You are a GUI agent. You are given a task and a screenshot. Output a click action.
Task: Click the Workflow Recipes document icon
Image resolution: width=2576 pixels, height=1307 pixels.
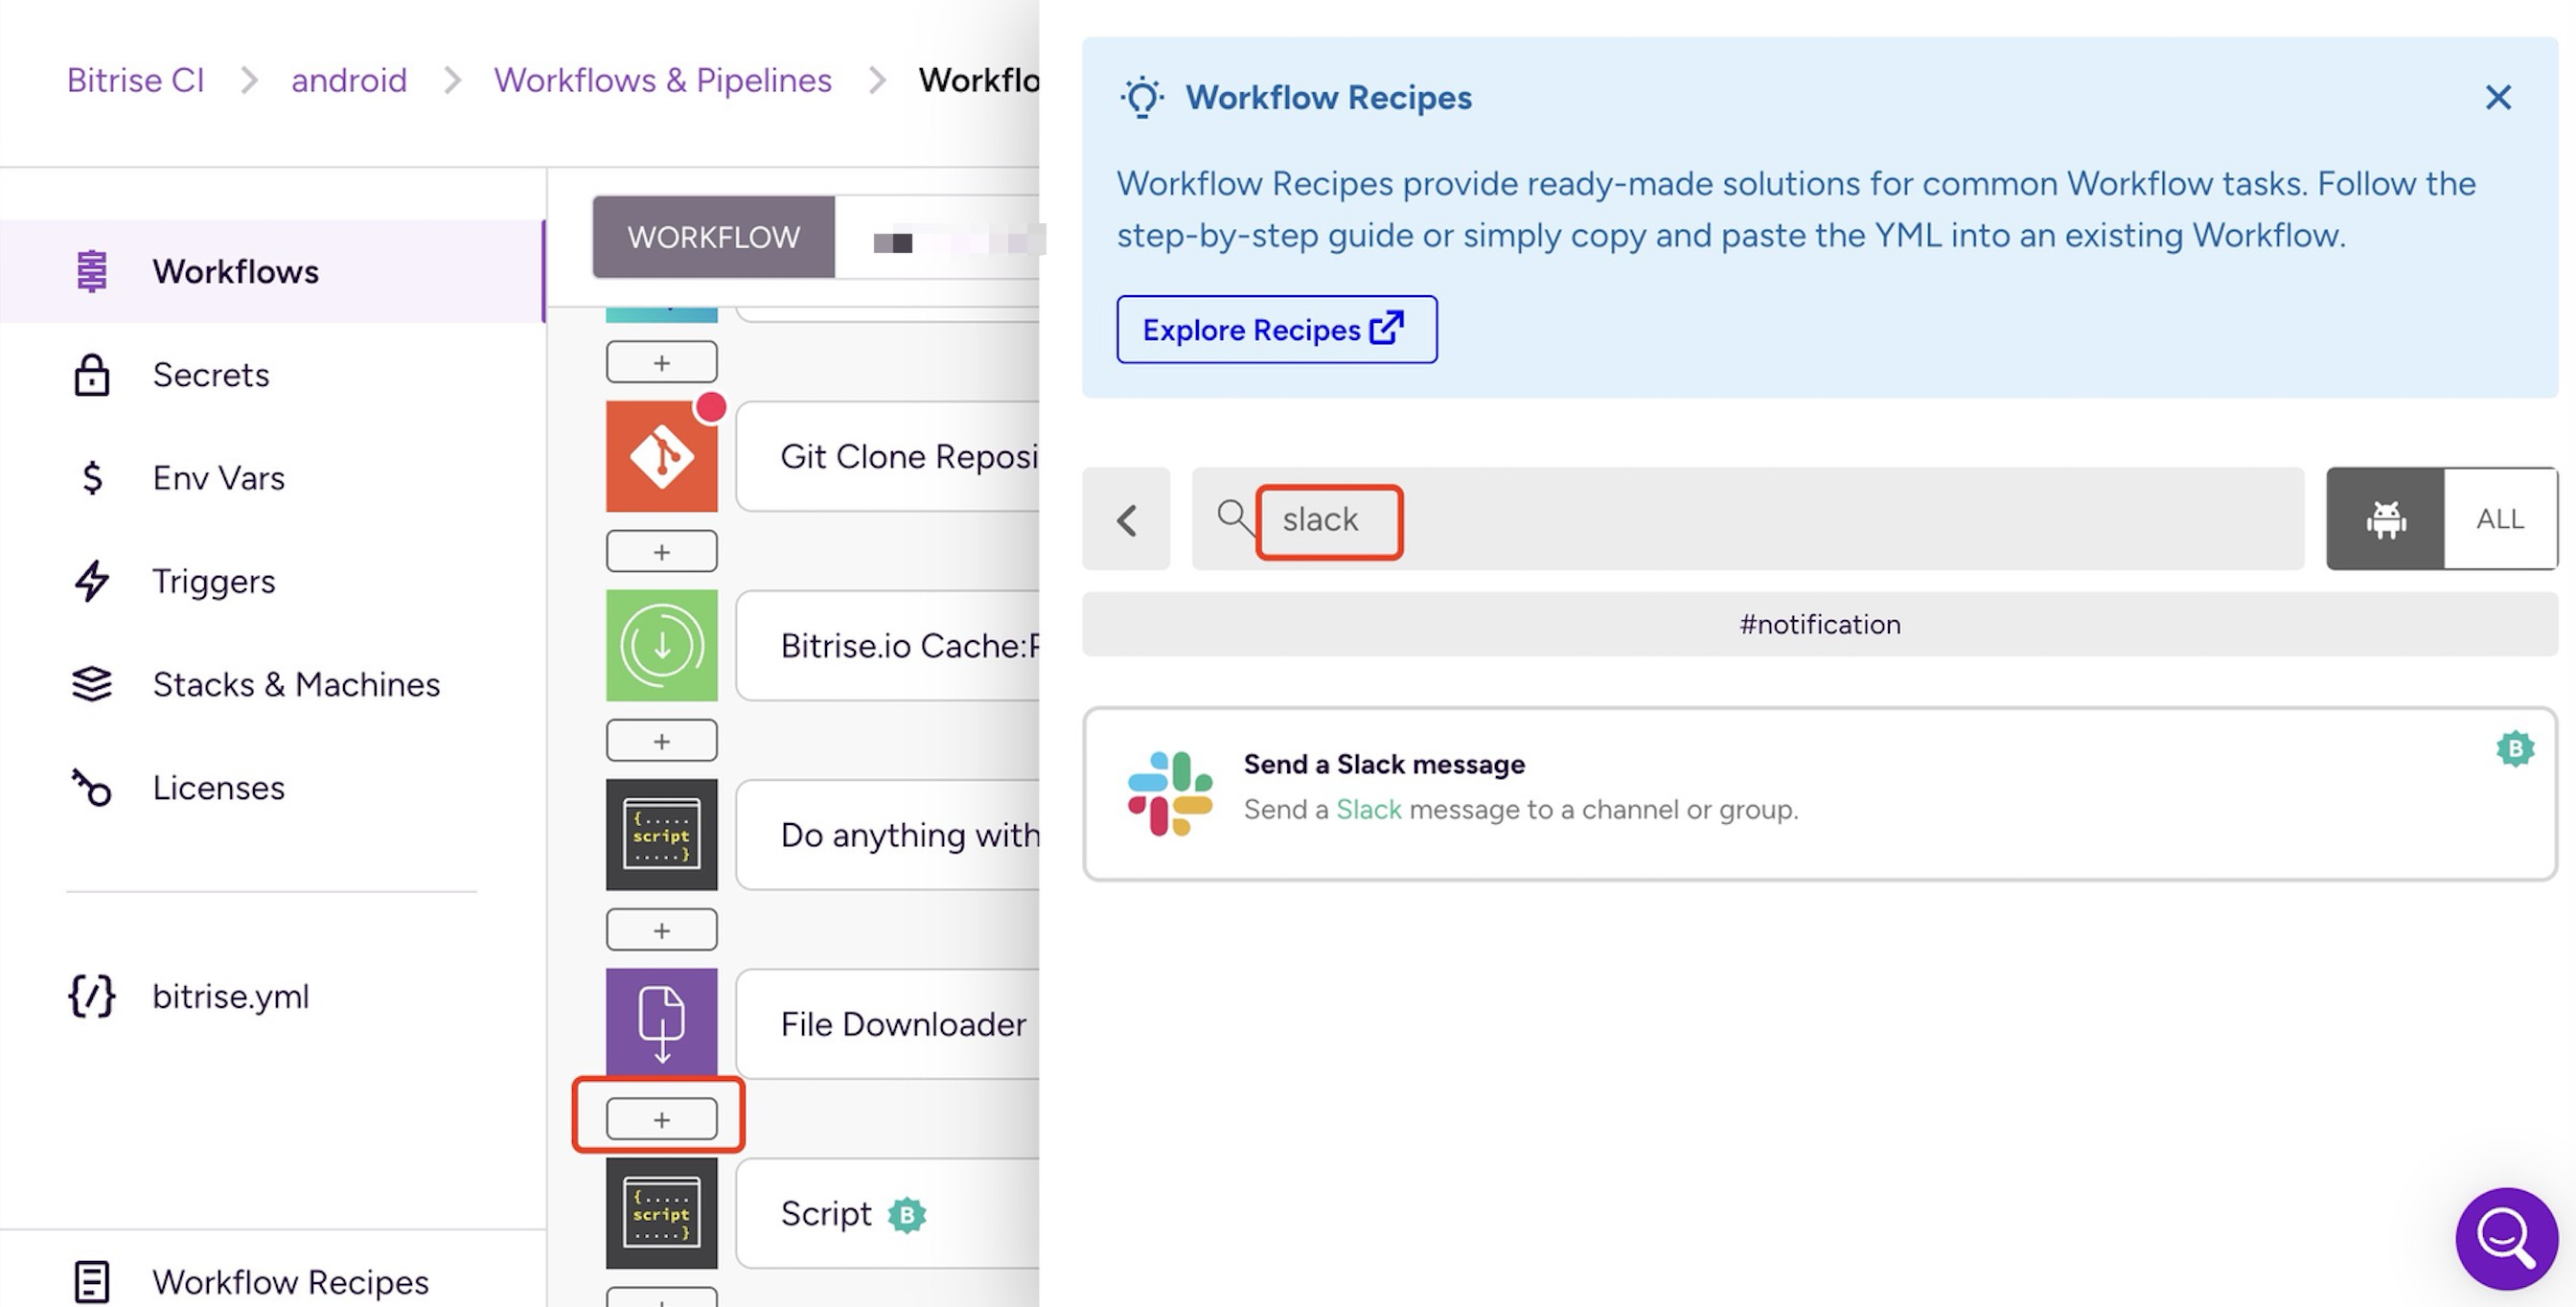[x=92, y=1281]
